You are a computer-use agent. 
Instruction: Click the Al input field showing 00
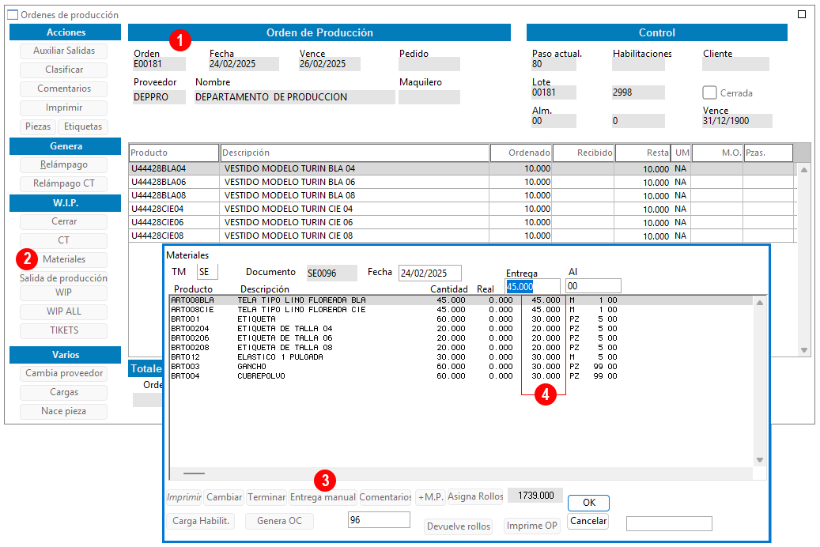[x=594, y=286]
